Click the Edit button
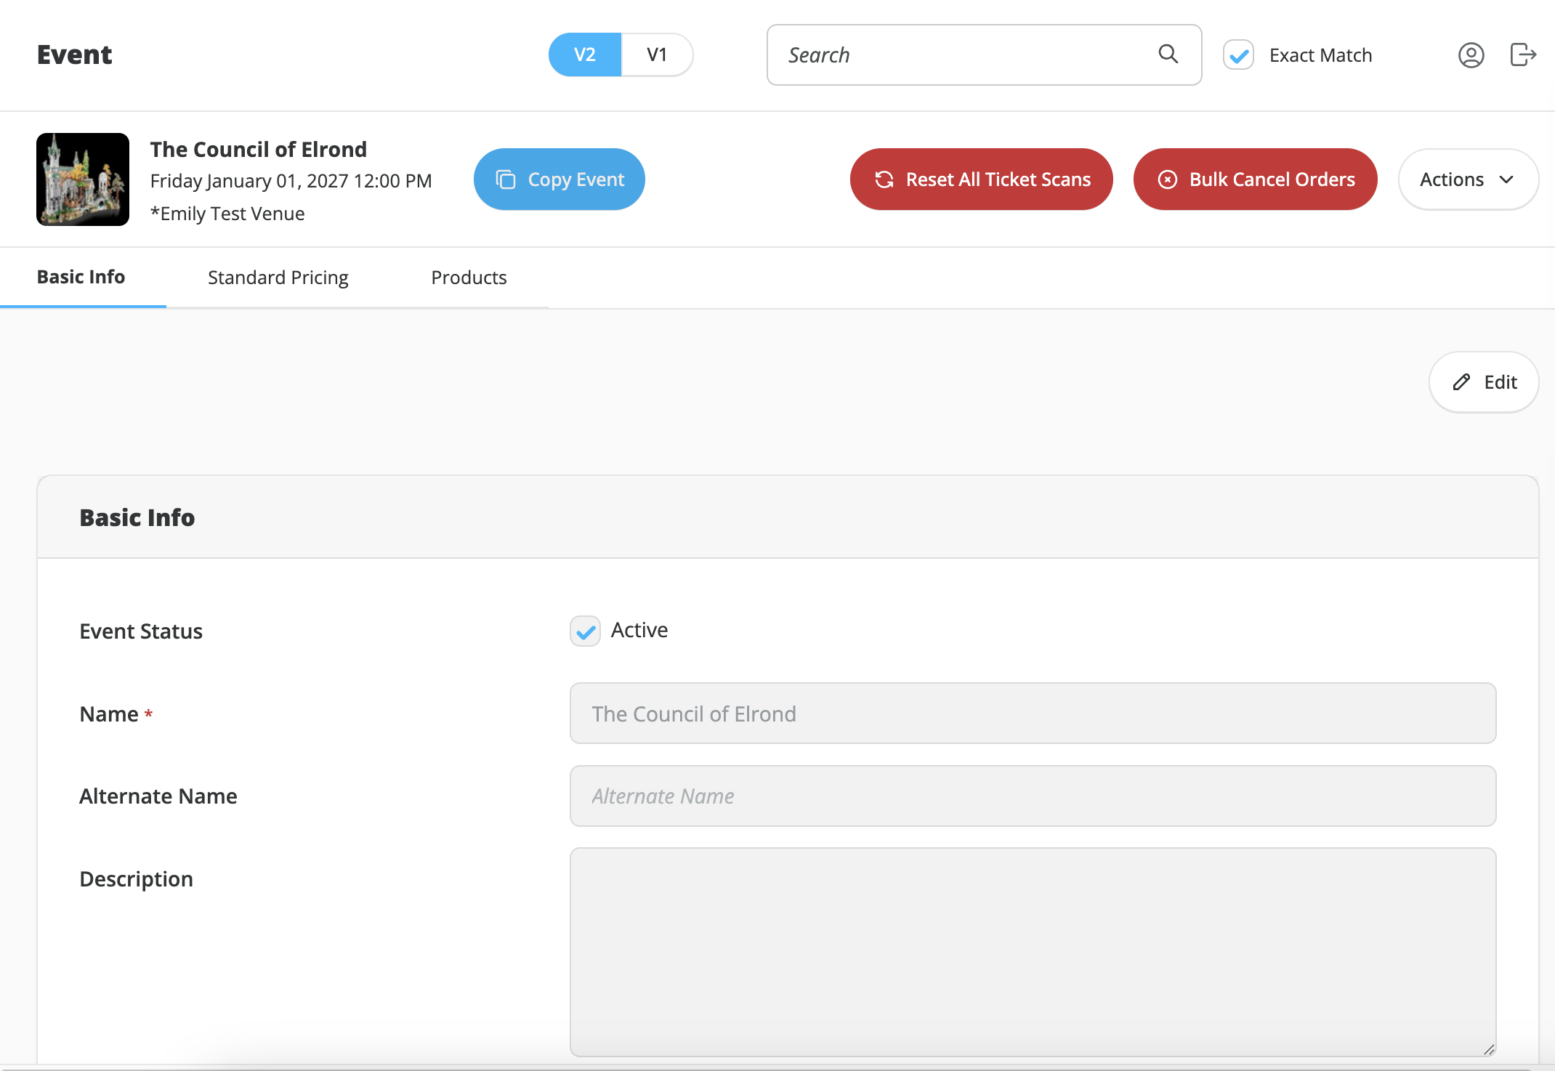Image resolution: width=1555 pixels, height=1071 pixels. coord(1484,382)
